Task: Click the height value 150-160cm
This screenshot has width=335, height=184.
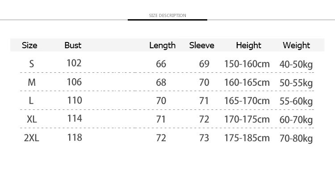Action: point(247,64)
